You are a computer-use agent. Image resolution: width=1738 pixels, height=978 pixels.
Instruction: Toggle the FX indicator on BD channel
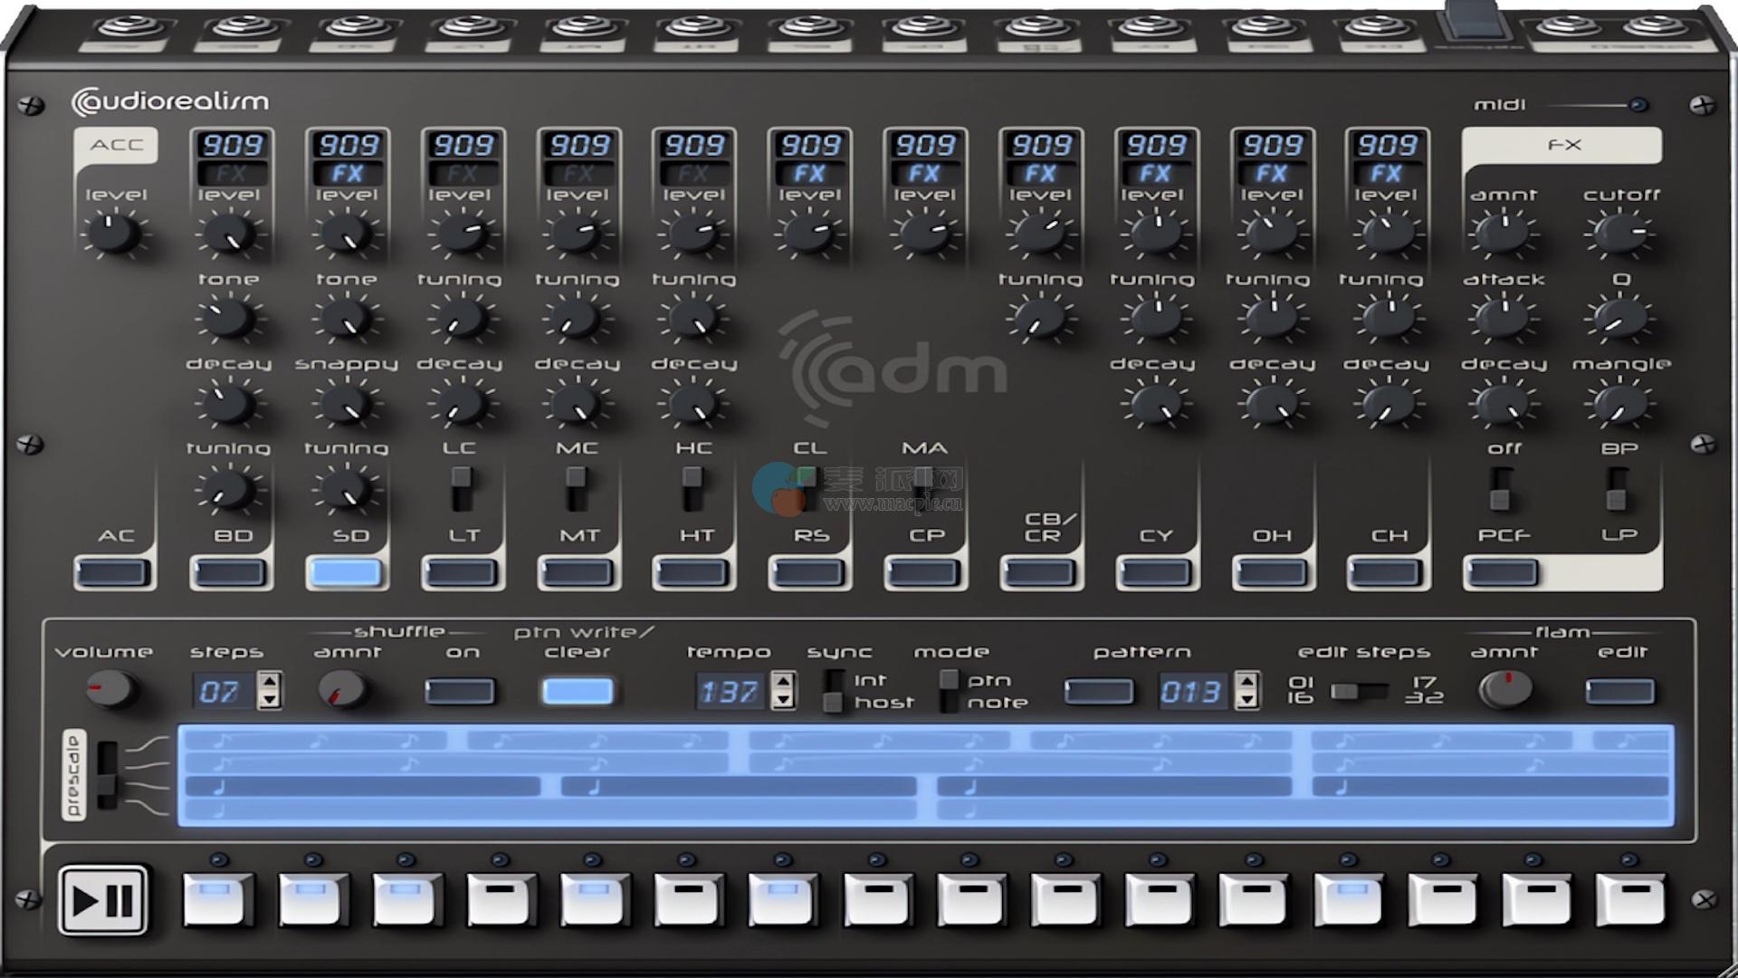click(232, 173)
